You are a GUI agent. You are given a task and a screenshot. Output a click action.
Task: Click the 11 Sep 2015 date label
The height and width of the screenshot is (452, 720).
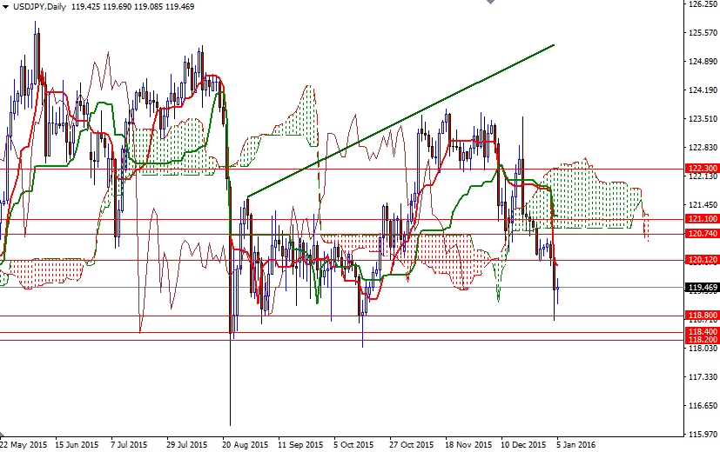coord(300,445)
